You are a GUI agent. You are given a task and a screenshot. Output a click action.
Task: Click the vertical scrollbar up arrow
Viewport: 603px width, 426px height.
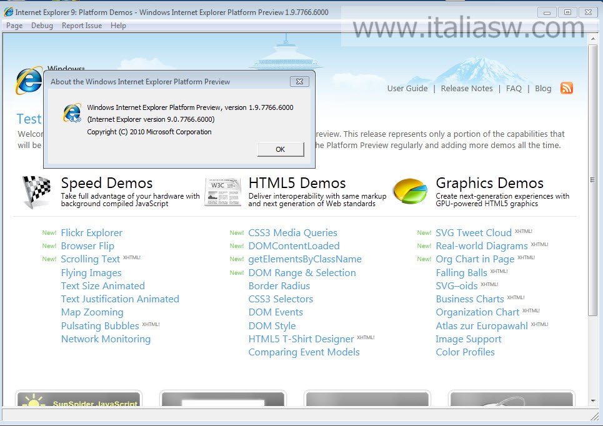(592, 39)
